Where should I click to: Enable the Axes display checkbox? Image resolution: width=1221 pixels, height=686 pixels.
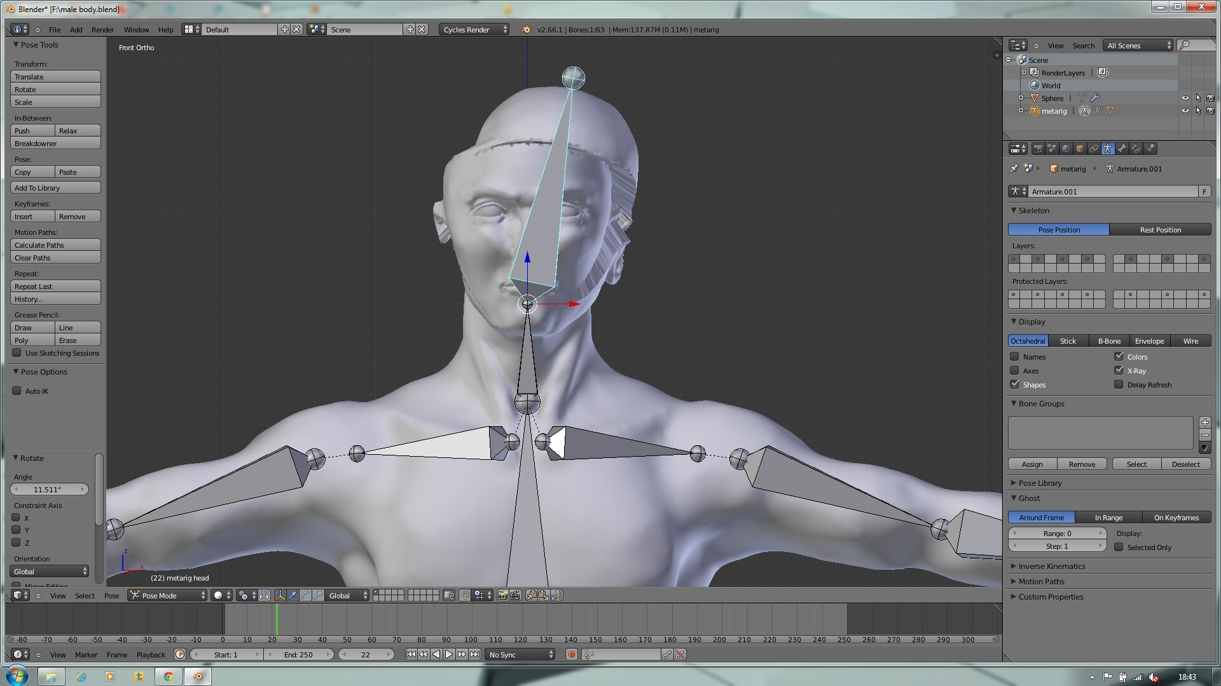(1014, 370)
